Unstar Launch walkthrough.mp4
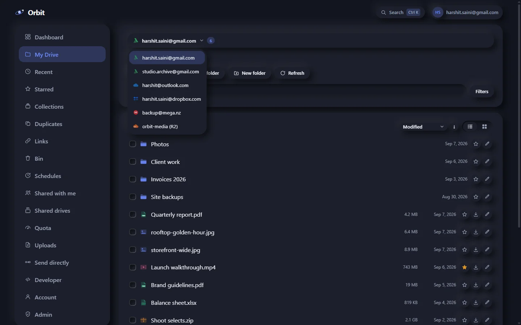 click(x=465, y=267)
